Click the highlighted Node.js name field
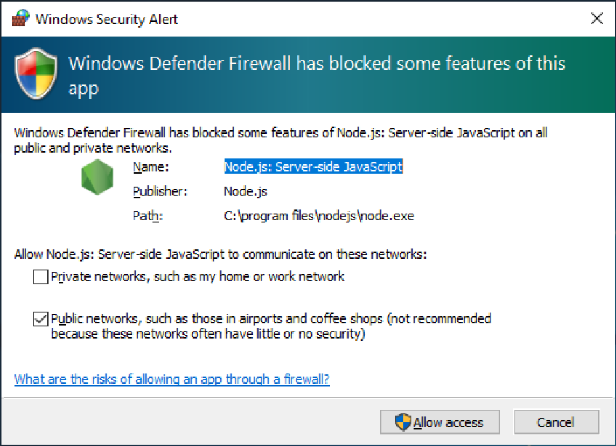 tap(313, 167)
